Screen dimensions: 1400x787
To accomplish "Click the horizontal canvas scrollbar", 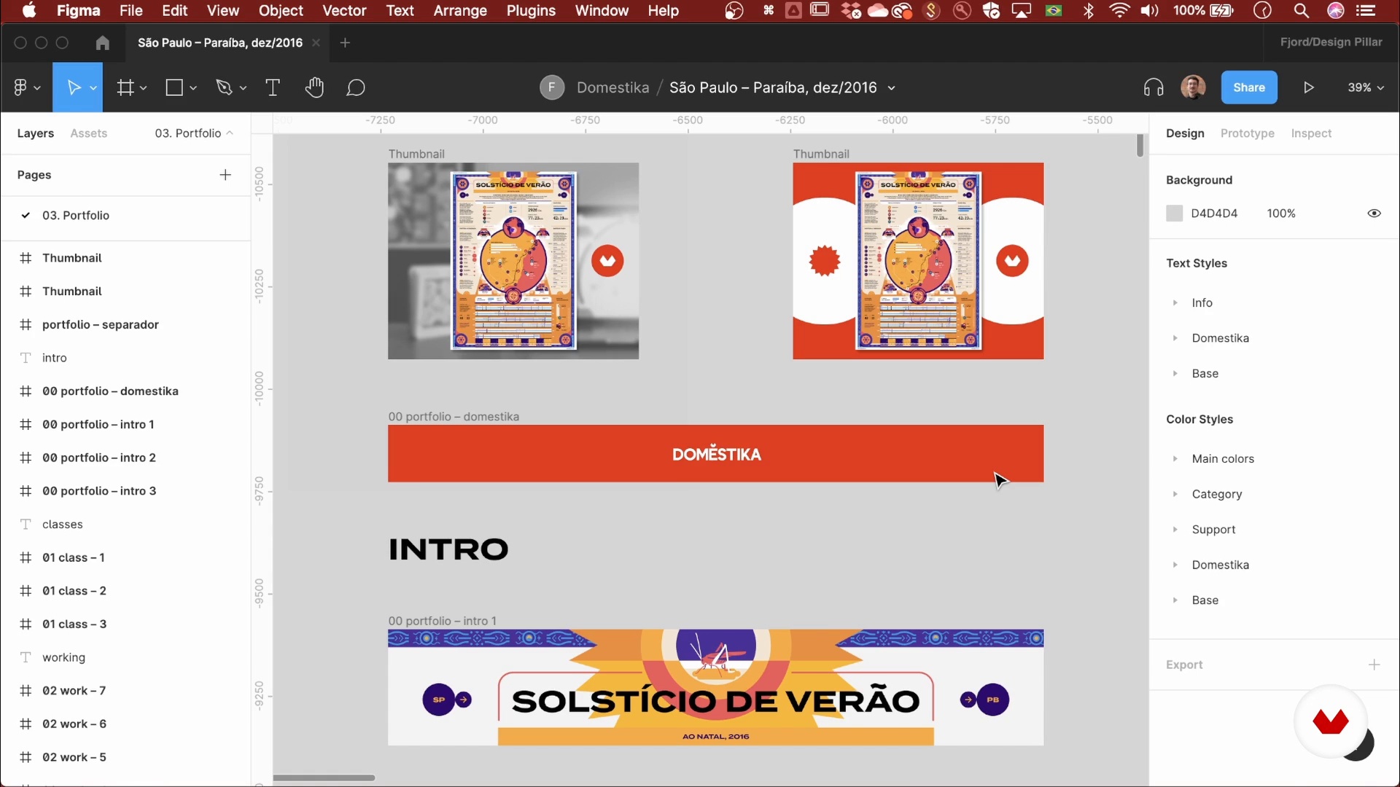I will click(324, 778).
